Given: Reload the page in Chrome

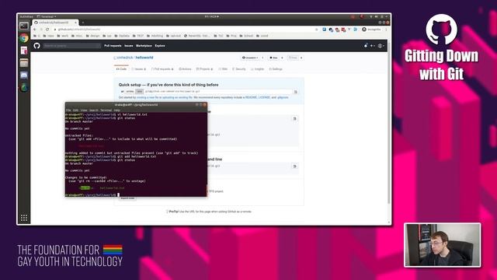Looking at the screenshot, I should 47,30.
